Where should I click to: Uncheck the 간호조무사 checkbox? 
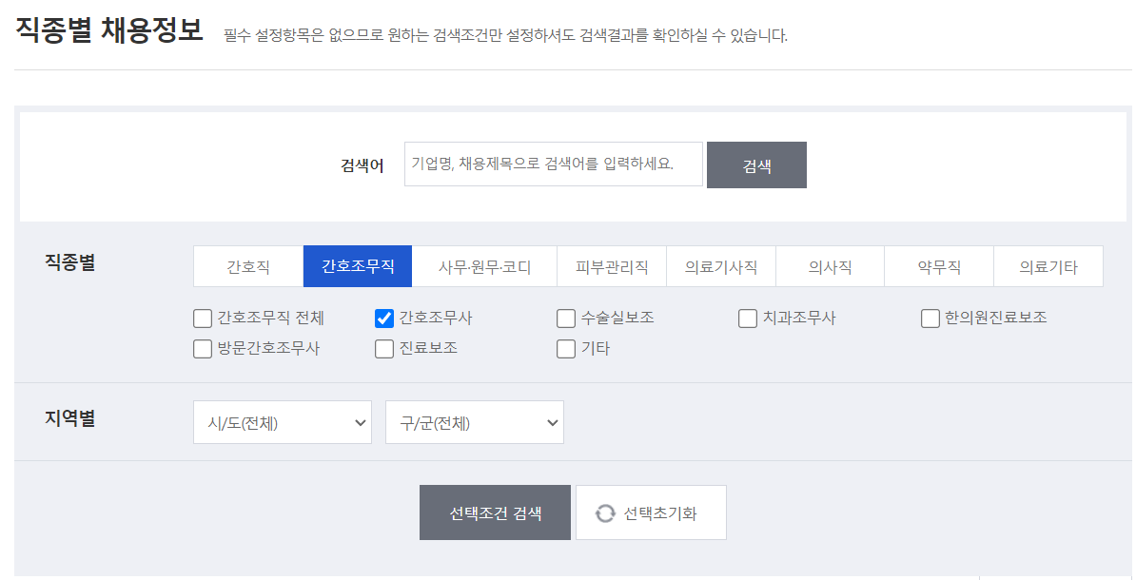383,318
